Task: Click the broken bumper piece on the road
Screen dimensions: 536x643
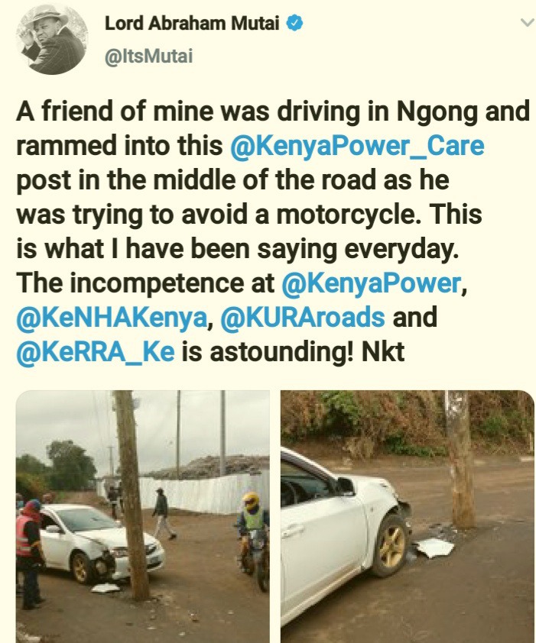Action: [434, 548]
